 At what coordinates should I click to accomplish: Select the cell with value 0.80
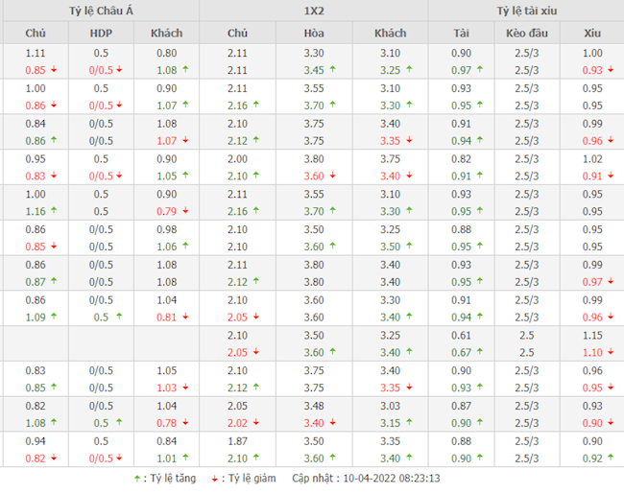point(166,53)
